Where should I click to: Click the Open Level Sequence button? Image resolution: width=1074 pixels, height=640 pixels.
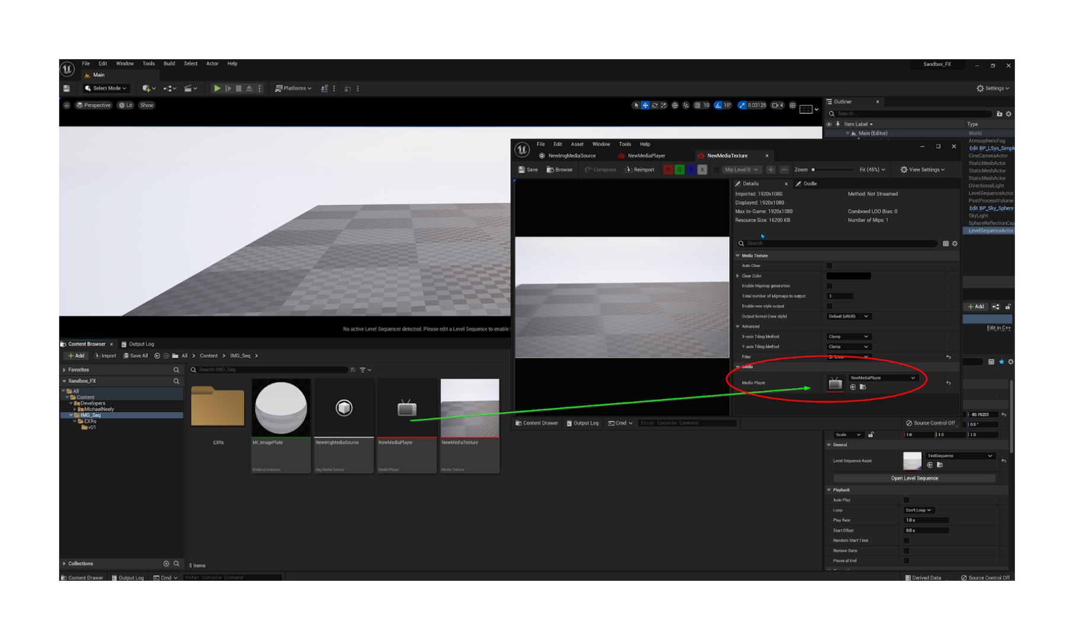(x=915, y=478)
